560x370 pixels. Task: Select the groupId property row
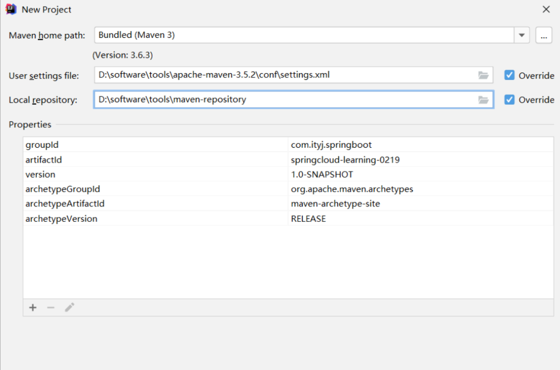click(288, 145)
